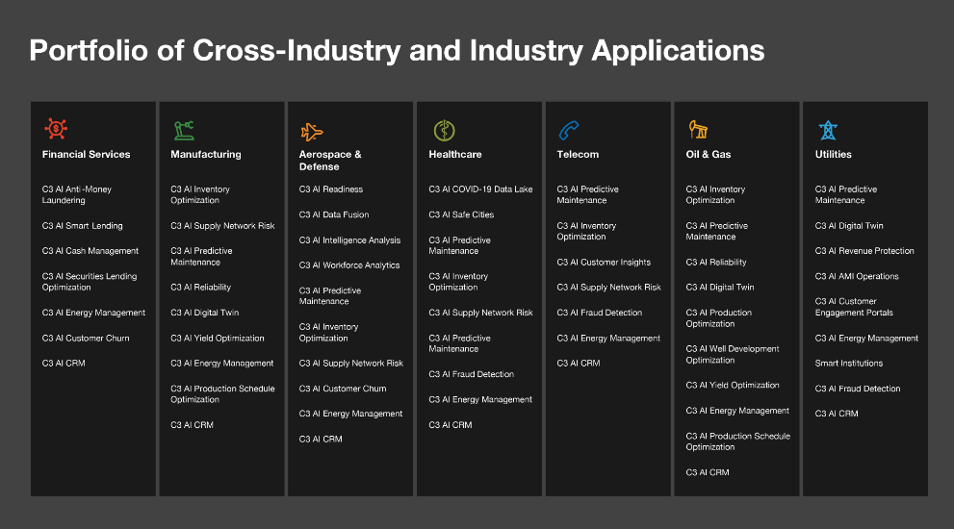Click C3 AI COVID-19 Data Lake
The width and height of the screenshot is (954, 529).
[480, 189]
